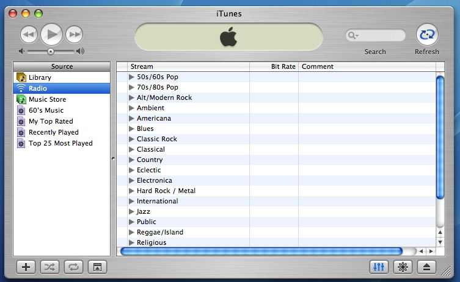Click the Play button
Image resolution: width=460 pixels, height=282 pixels.
51,35
